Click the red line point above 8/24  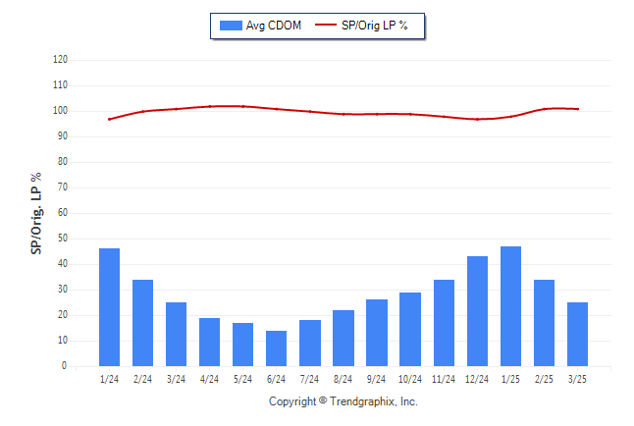click(x=343, y=114)
